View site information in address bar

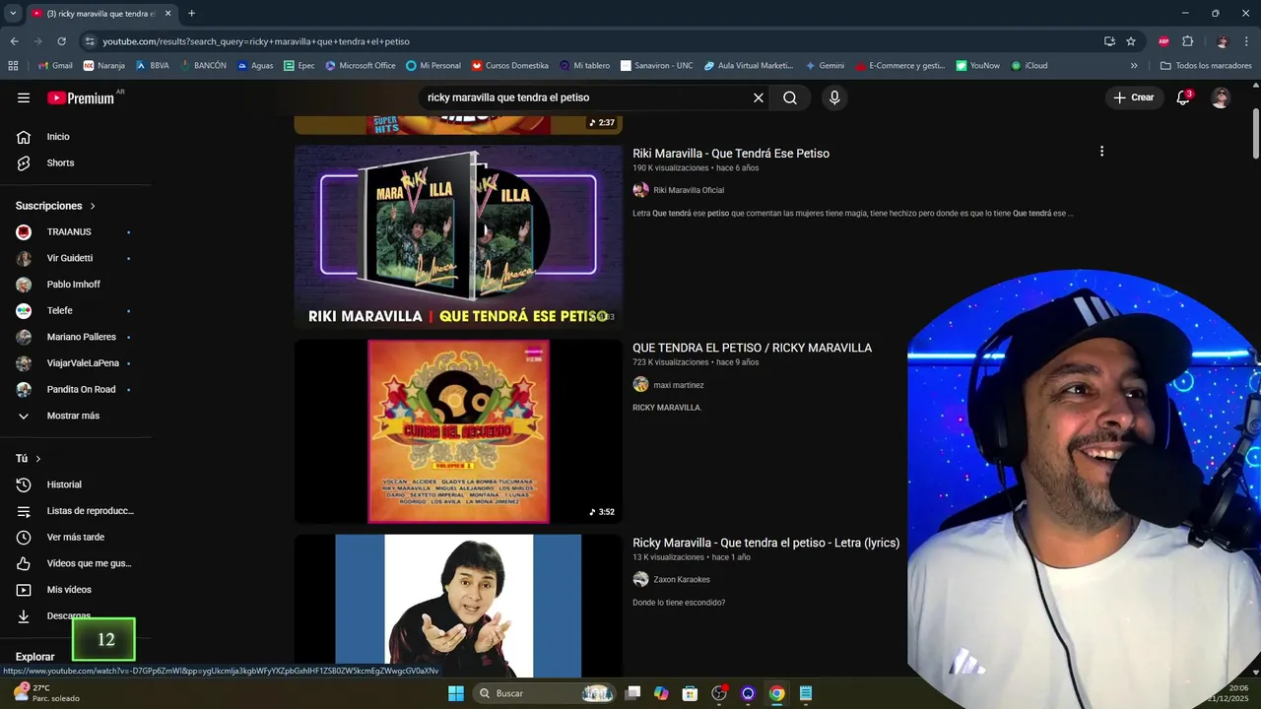[90, 41]
